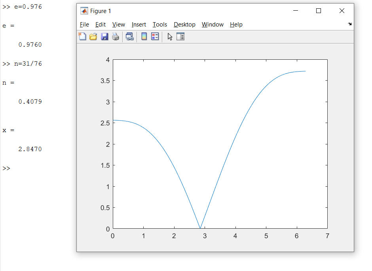372x271 pixels.
Task: Dock Figure 1 using the curved arrow
Action: point(350,24)
